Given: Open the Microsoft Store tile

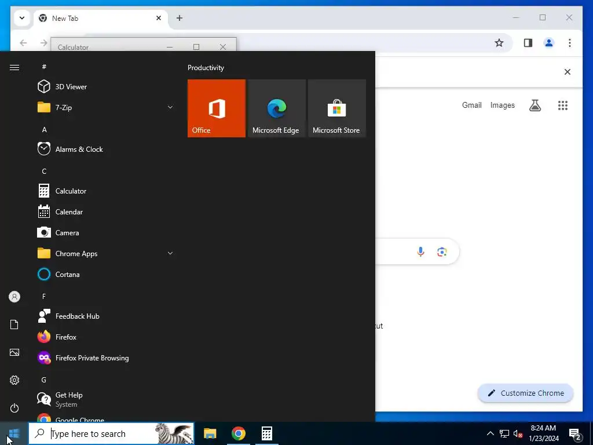Looking at the screenshot, I should click(x=337, y=108).
